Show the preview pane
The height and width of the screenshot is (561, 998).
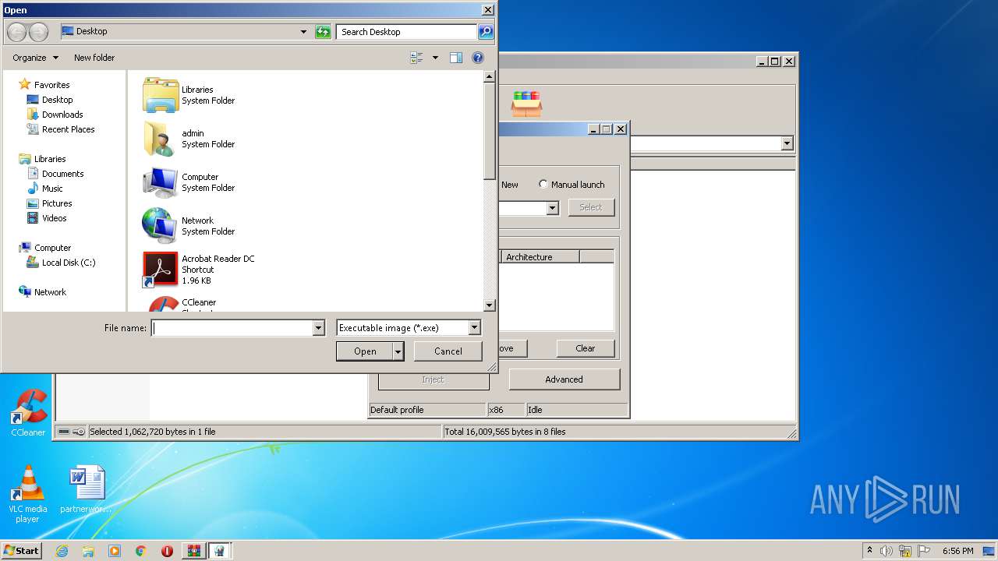click(456, 58)
